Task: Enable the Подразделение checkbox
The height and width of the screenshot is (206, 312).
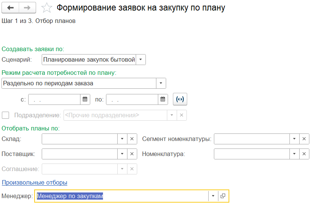Action: tap(6, 115)
